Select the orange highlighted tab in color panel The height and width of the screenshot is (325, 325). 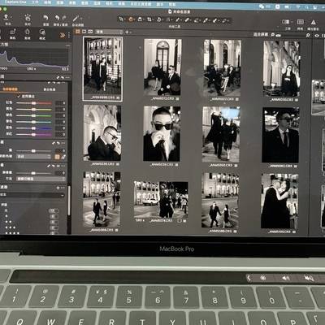(11, 89)
